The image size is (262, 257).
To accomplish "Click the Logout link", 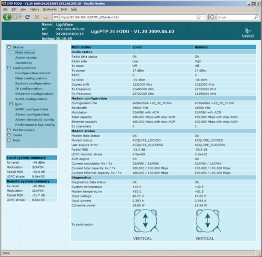I will click(248, 36).
